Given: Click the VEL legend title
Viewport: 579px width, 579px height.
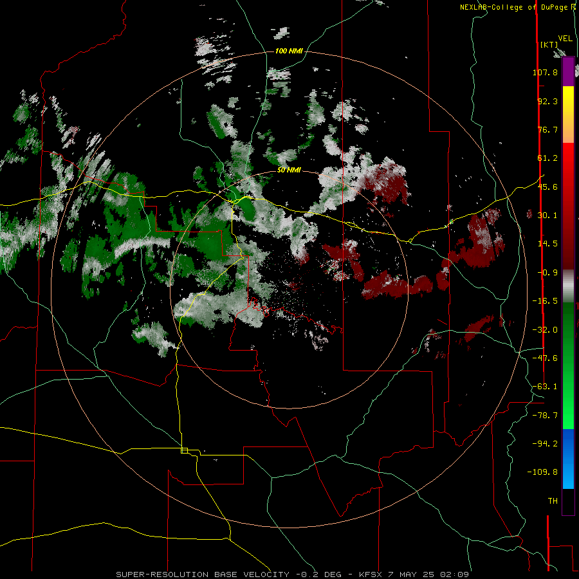Looking at the screenshot, I should [x=565, y=39].
